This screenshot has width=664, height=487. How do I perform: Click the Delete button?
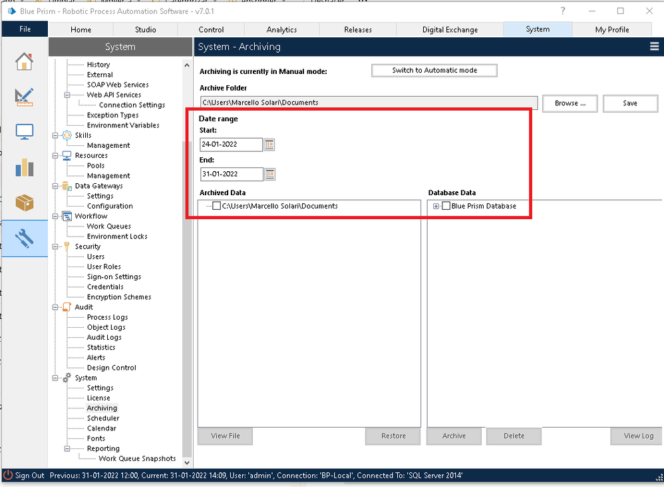point(514,436)
